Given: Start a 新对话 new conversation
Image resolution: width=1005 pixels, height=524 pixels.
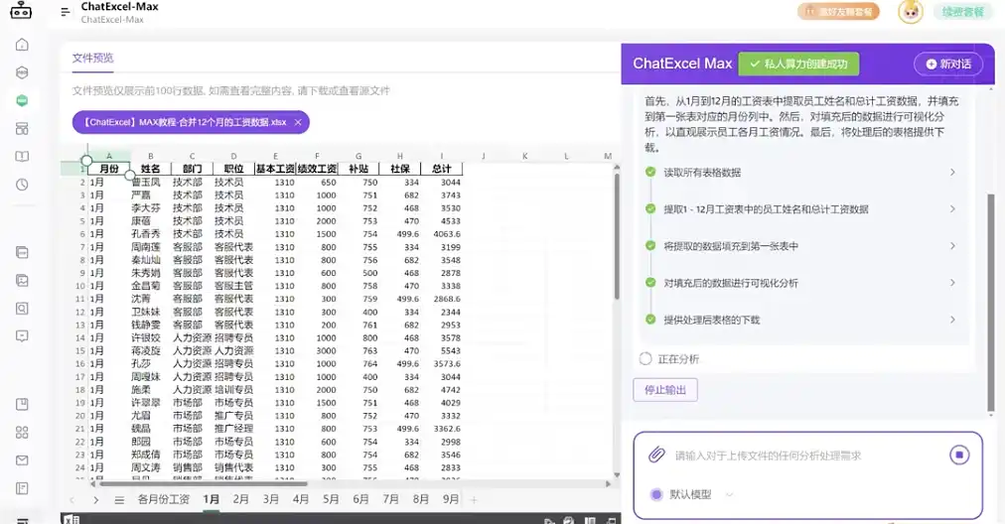Looking at the screenshot, I should [x=948, y=65].
